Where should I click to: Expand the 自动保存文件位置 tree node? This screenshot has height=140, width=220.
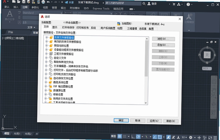click(46, 78)
